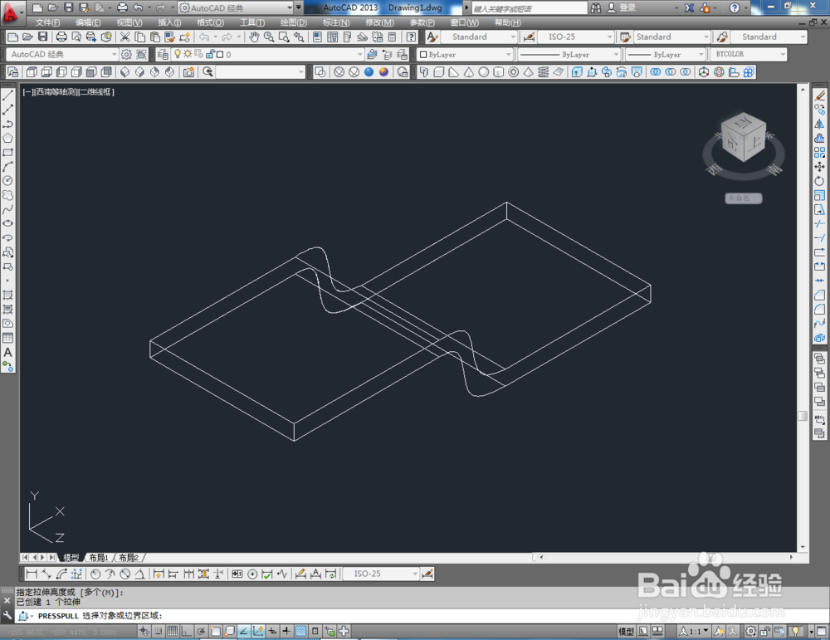Screen dimensions: 830x640
Task: Open the 视图(V) menu
Action: pyautogui.click(x=129, y=22)
